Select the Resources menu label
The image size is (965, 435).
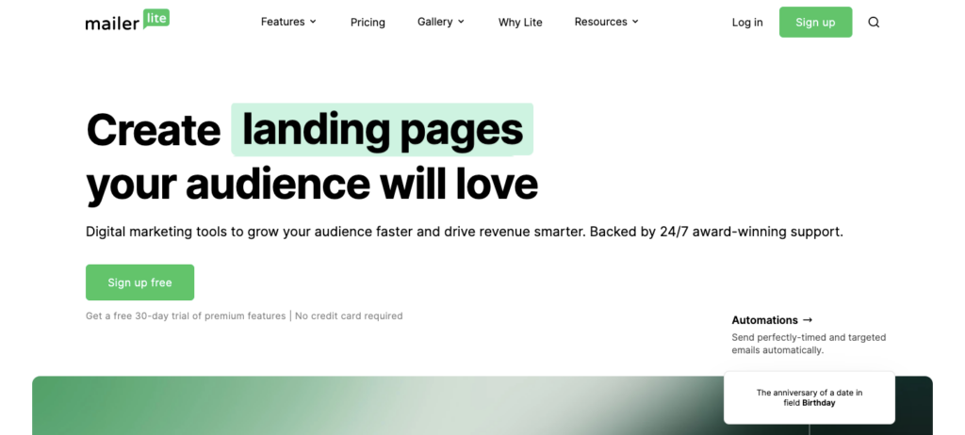coord(600,22)
